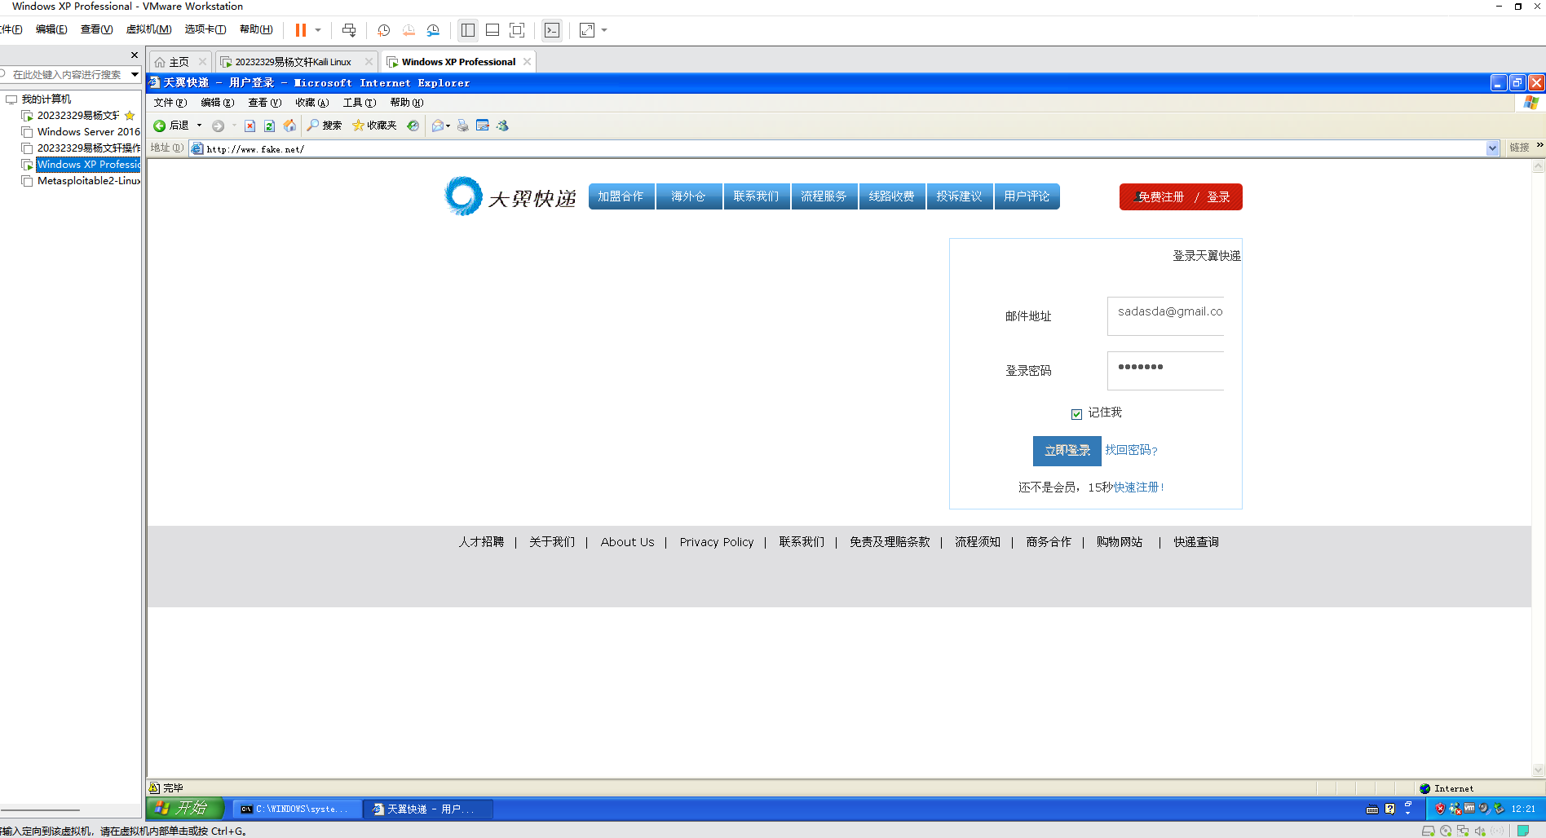Screen dimensions: 1546x838
Task: Click the 快递查询 footer link
Action: pos(1196,542)
